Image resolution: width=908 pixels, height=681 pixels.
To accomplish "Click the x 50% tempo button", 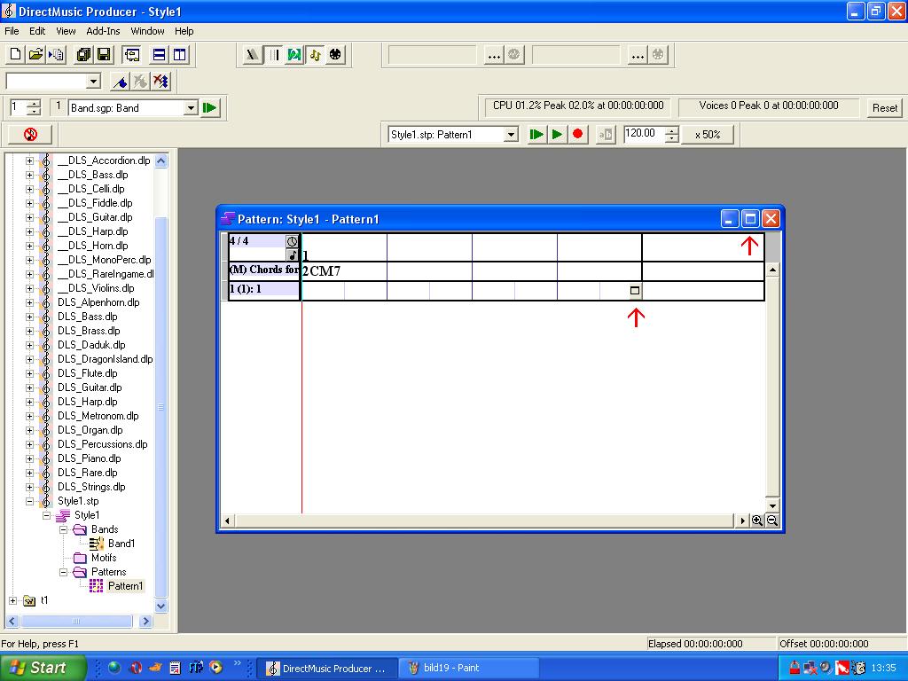I will coord(707,135).
